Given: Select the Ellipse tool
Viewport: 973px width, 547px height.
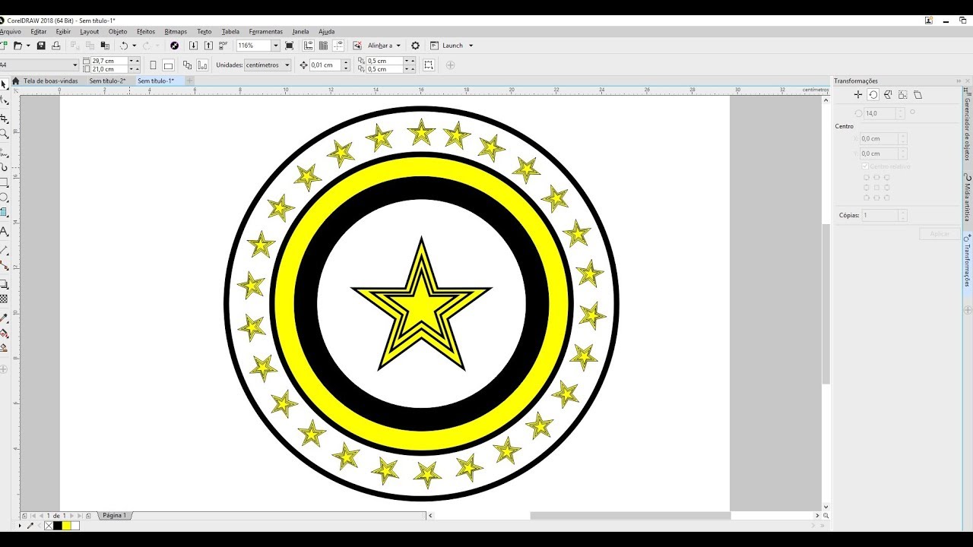Looking at the screenshot, I should click(x=4, y=197).
